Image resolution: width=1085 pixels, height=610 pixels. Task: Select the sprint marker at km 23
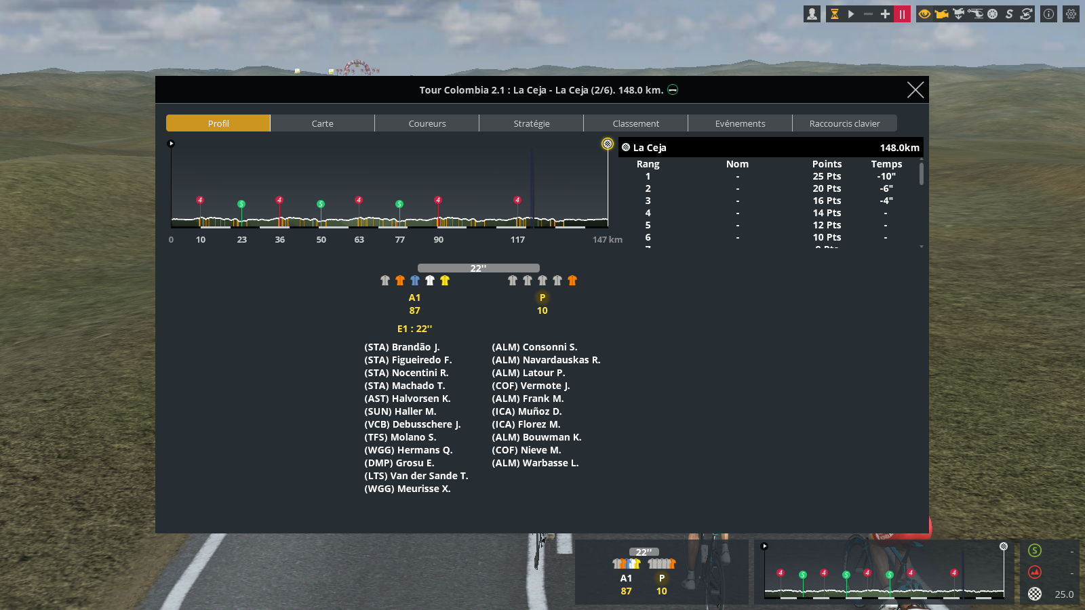pos(241,204)
